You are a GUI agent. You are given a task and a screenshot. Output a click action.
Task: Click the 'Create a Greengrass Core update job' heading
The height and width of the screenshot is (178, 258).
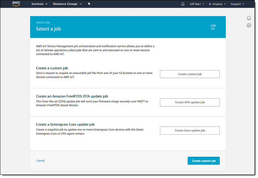pos(65,124)
